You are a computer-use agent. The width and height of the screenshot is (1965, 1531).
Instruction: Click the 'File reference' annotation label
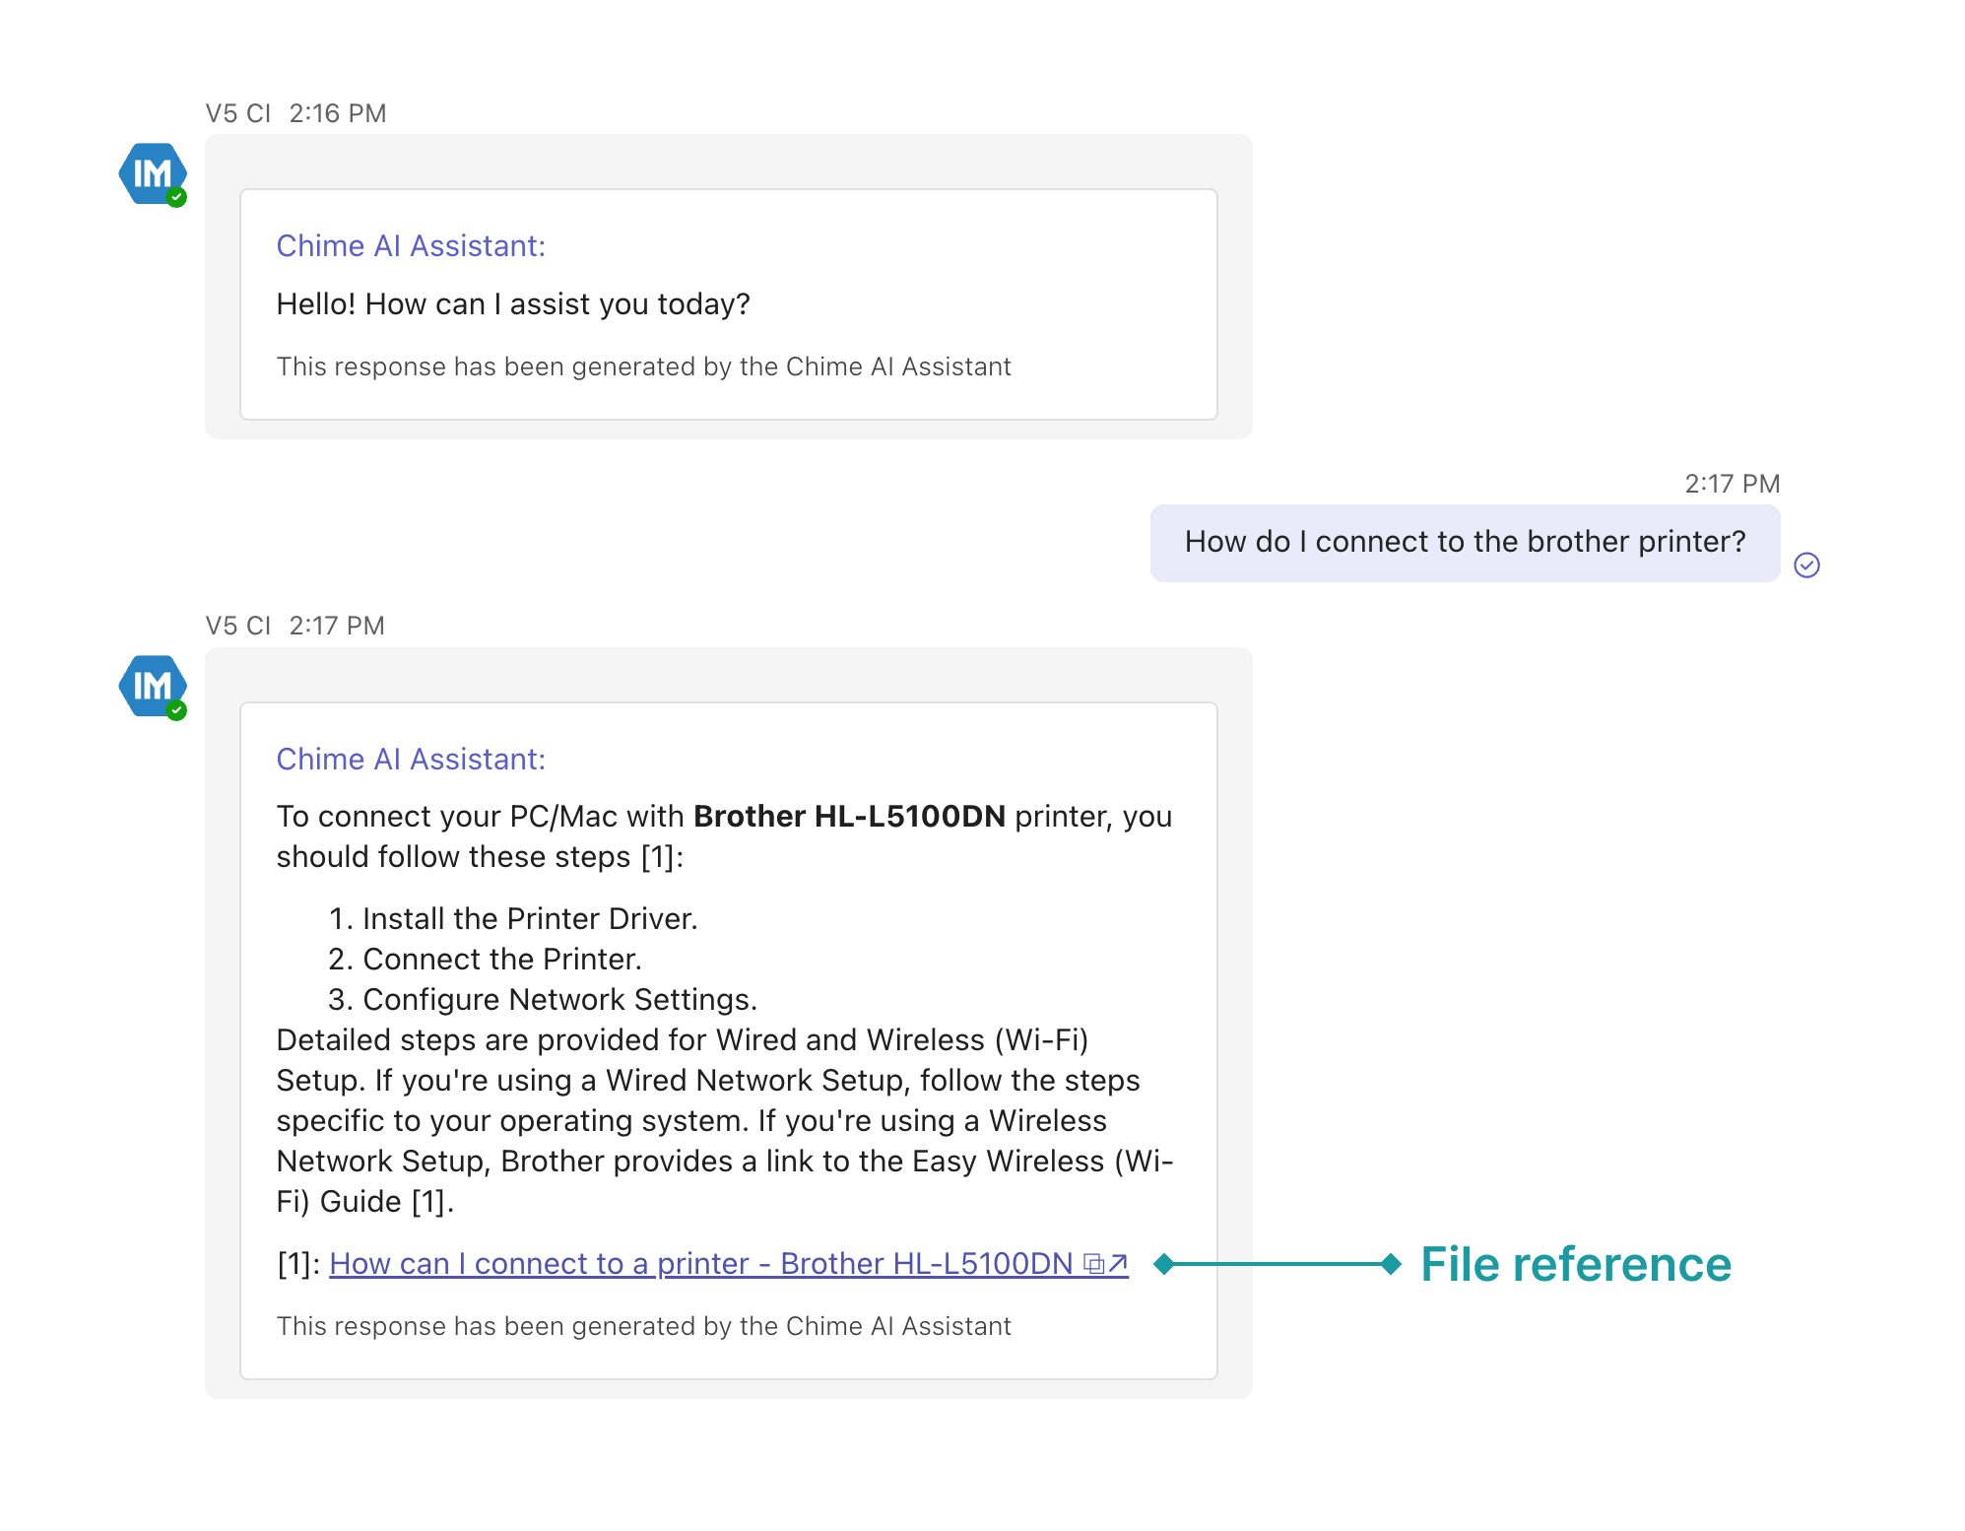[1575, 1264]
